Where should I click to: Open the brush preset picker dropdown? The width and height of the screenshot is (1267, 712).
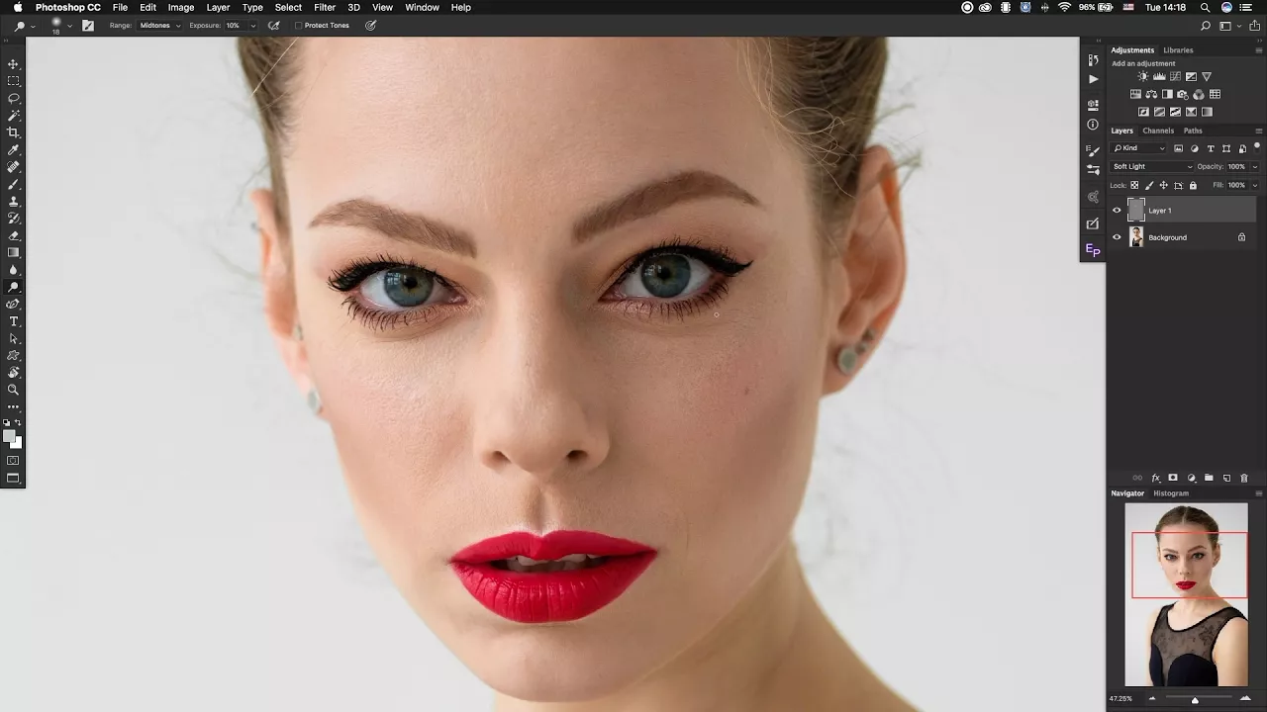(67, 26)
